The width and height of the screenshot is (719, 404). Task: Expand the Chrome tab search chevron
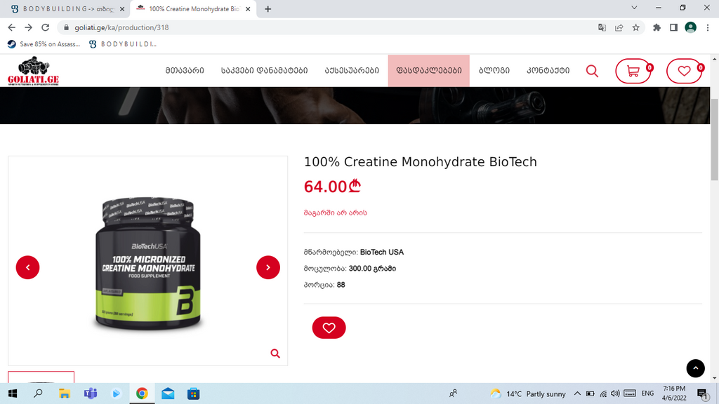(634, 8)
